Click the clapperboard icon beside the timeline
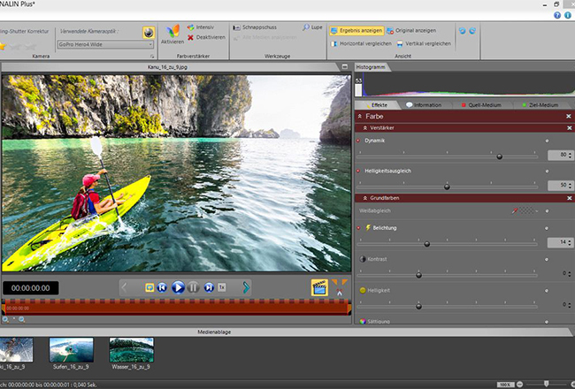 (318, 286)
